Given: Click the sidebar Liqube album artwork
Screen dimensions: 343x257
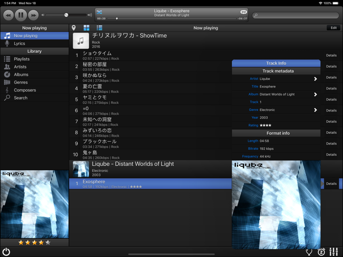Looking at the screenshot, I should [x=35, y=204].
